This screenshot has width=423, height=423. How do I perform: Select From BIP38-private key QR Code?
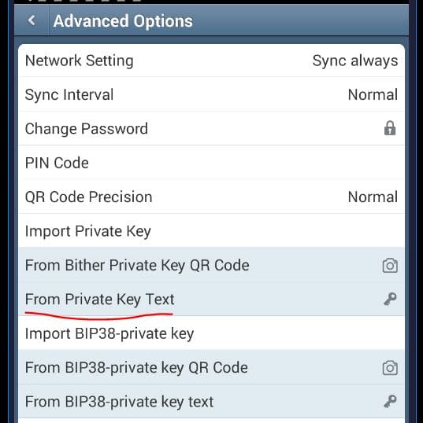(211, 368)
